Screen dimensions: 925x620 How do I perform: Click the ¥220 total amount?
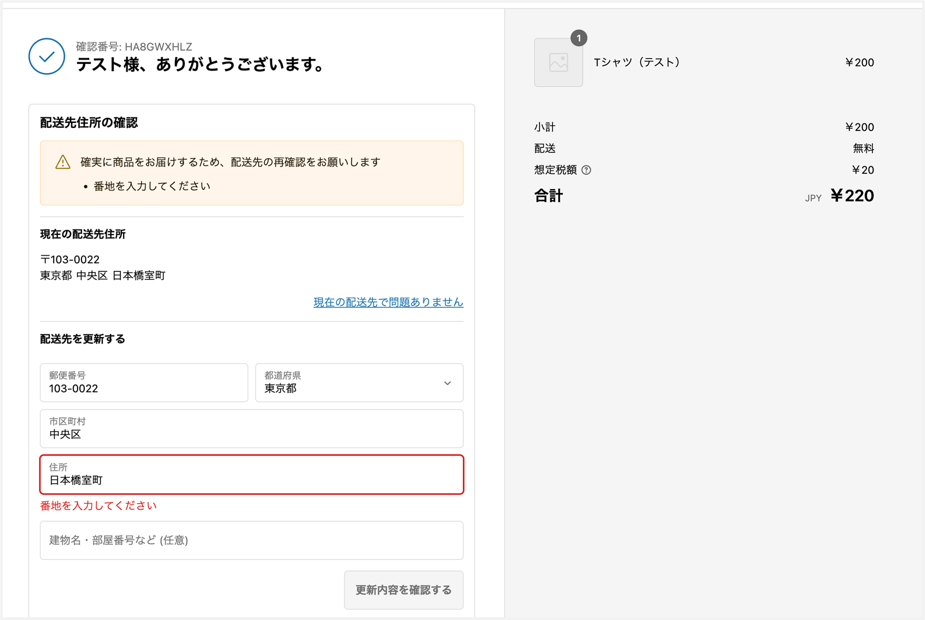click(852, 196)
